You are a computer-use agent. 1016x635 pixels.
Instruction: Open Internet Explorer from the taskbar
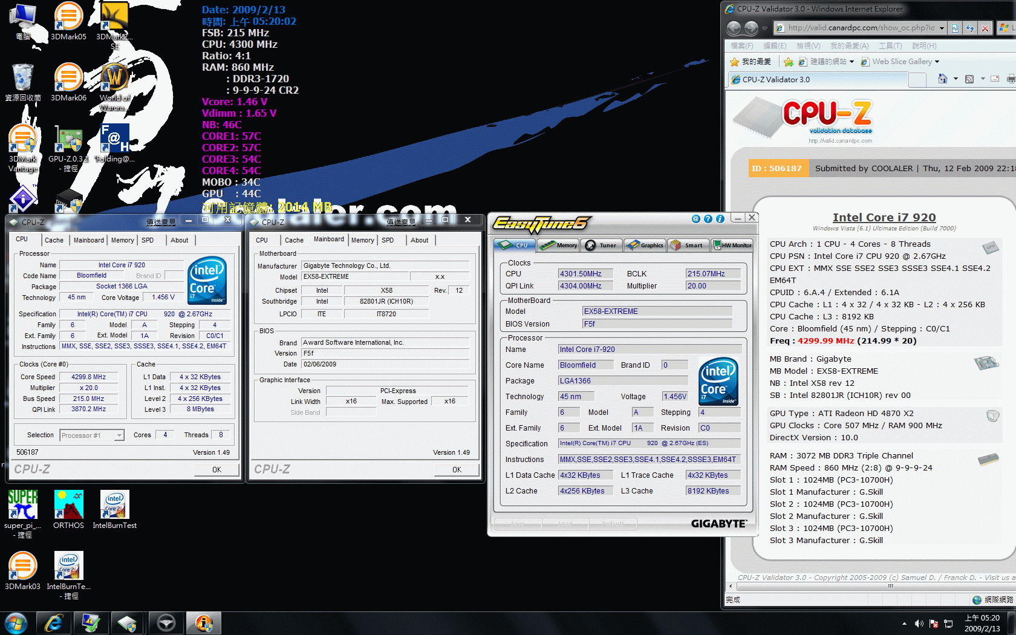54,623
